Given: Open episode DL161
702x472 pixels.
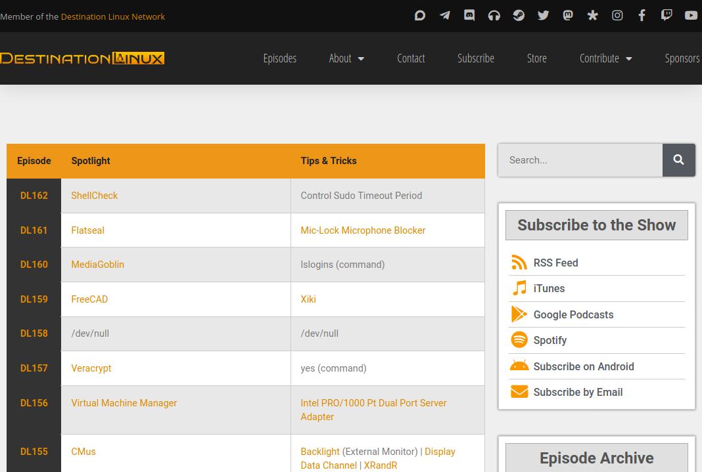Looking at the screenshot, I should pos(34,230).
